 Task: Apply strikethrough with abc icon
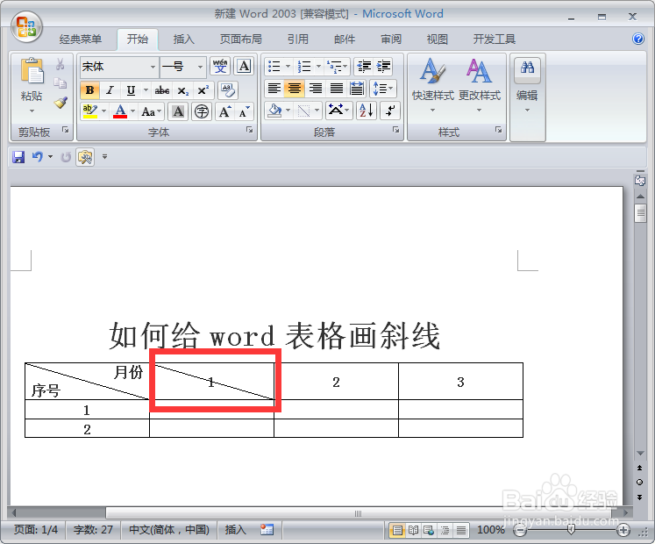coord(161,89)
